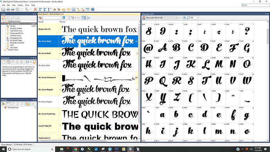Image resolution: width=270 pixels, height=152 pixels.
Task: Click the new folder icon in the Groups toolbar
Action: (x=9, y=104)
